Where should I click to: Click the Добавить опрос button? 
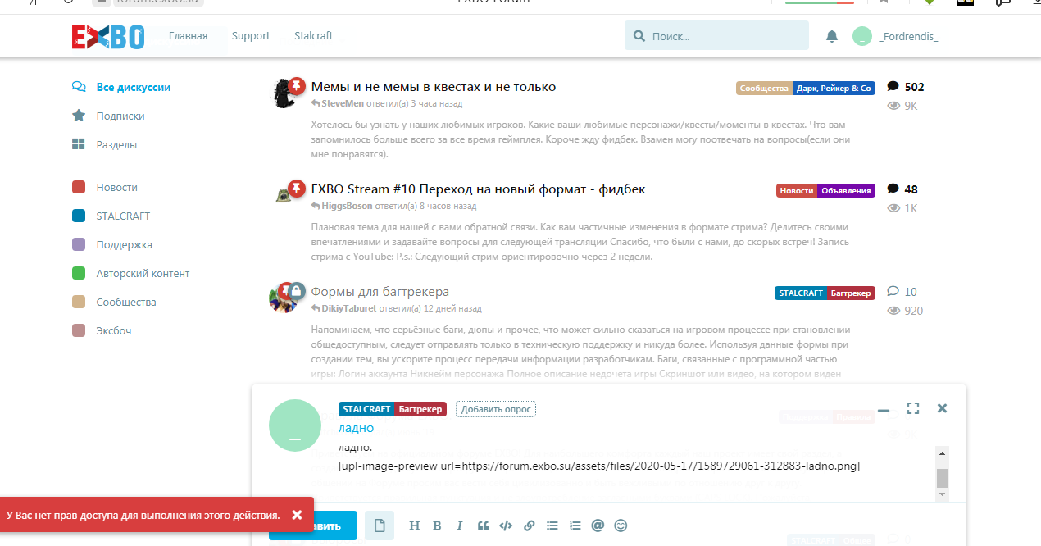[x=496, y=409]
